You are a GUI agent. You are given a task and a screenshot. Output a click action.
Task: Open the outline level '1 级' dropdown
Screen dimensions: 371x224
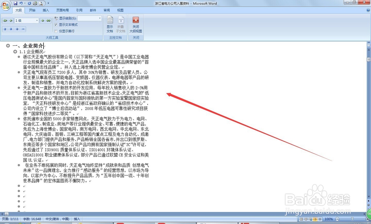[x=37, y=20]
